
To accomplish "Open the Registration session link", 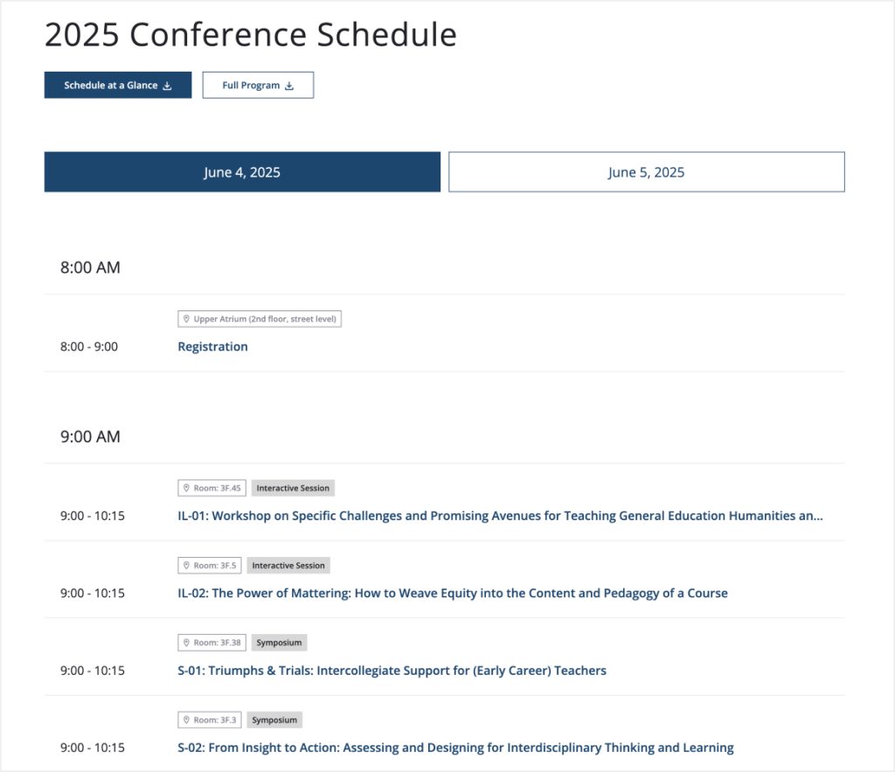I will tap(212, 346).
